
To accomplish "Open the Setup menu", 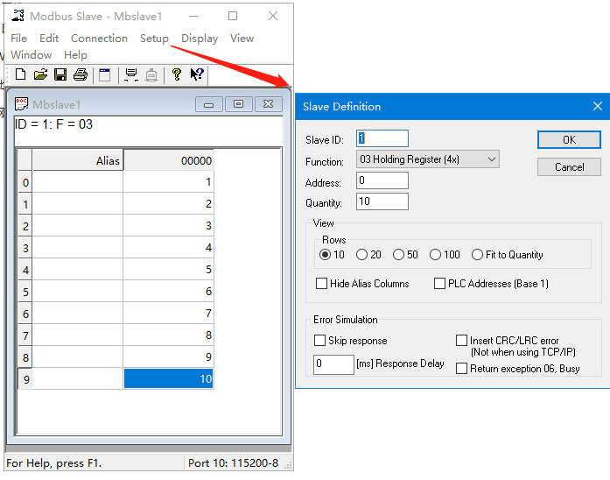I will click(154, 39).
